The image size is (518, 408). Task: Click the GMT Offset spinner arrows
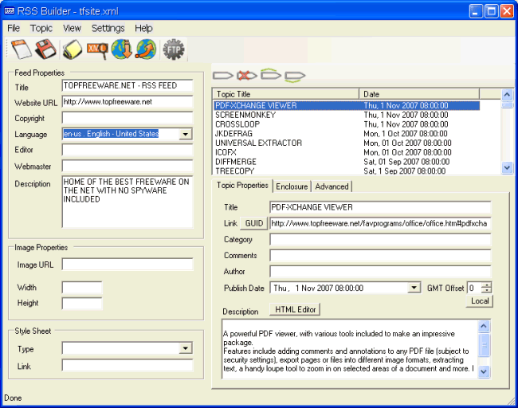486,288
